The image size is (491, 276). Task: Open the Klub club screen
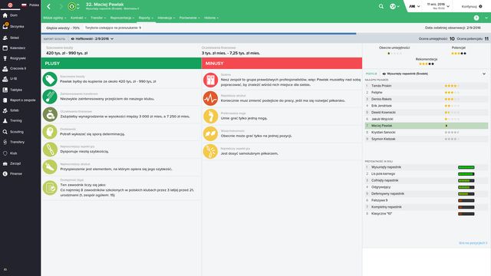click(x=10, y=153)
